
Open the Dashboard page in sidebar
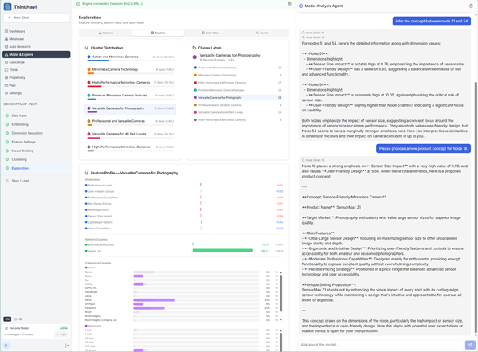17,31
